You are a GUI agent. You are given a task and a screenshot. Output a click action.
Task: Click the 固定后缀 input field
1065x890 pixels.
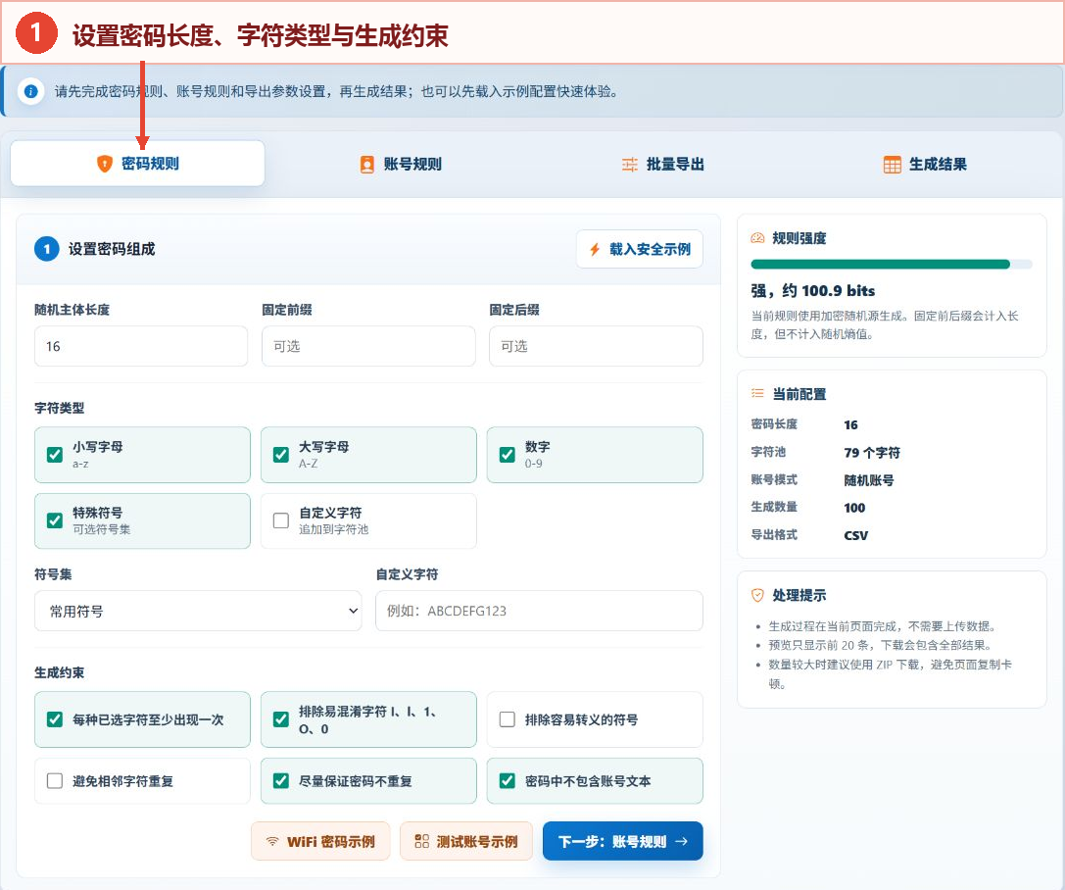pyautogui.click(x=597, y=346)
